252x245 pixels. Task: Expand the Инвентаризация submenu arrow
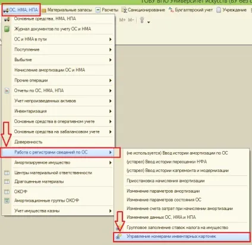(111, 111)
